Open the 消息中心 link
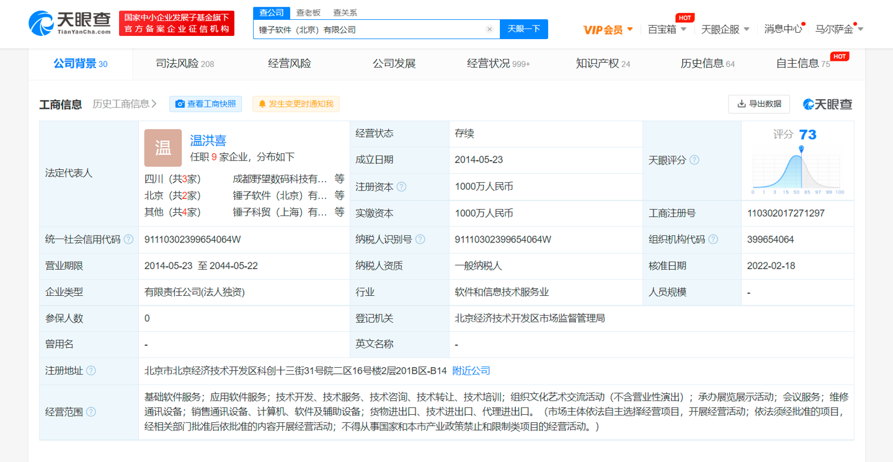 [783, 29]
